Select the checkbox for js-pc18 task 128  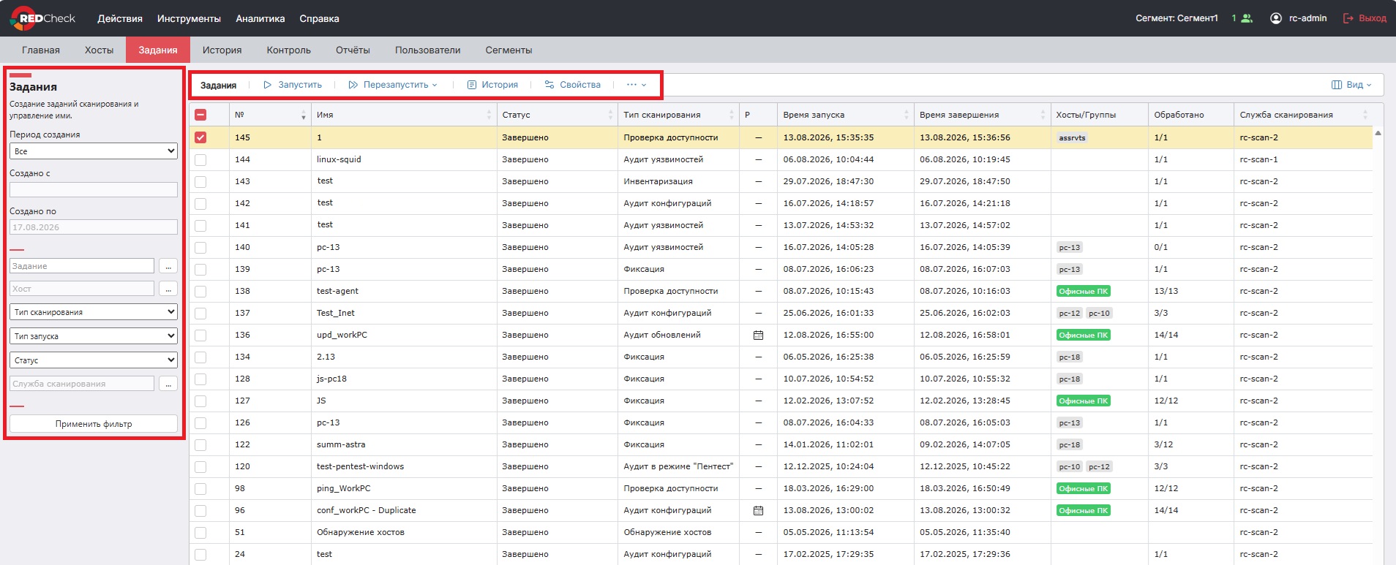[200, 379]
